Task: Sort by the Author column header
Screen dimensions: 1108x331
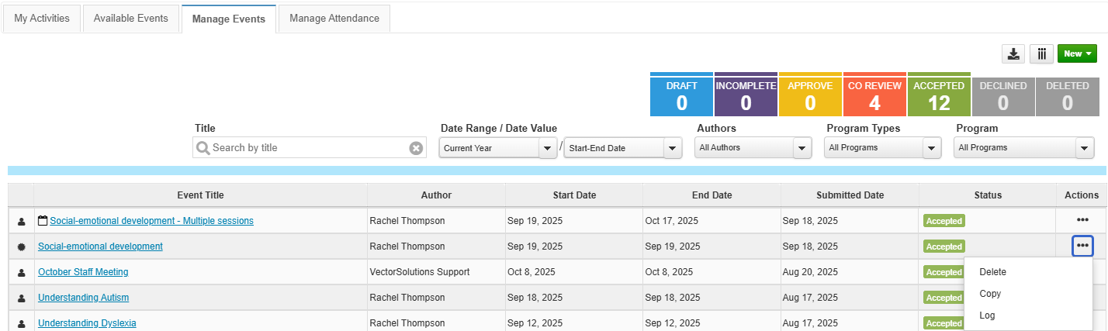Action: [x=436, y=195]
